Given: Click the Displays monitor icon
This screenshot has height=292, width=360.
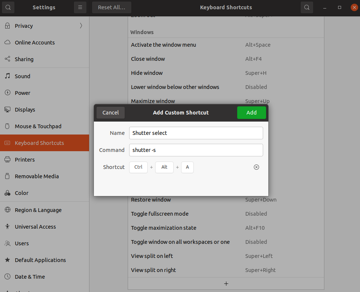Looking at the screenshot, I should pyautogui.click(x=7, y=110).
